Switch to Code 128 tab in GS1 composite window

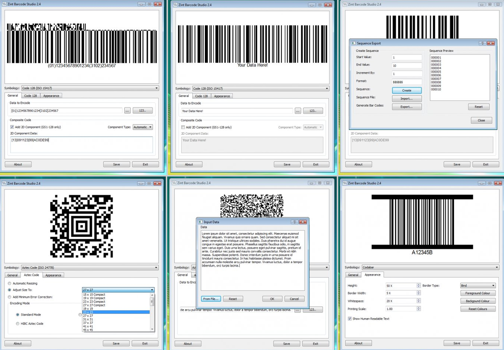(x=30, y=96)
